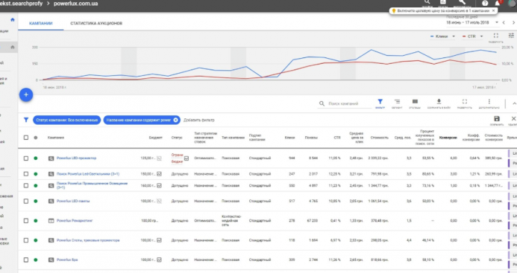517x273 pixels.
Task: Toggle the green status dot of Powerlux LED-лампы
Action: click(x=36, y=201)
